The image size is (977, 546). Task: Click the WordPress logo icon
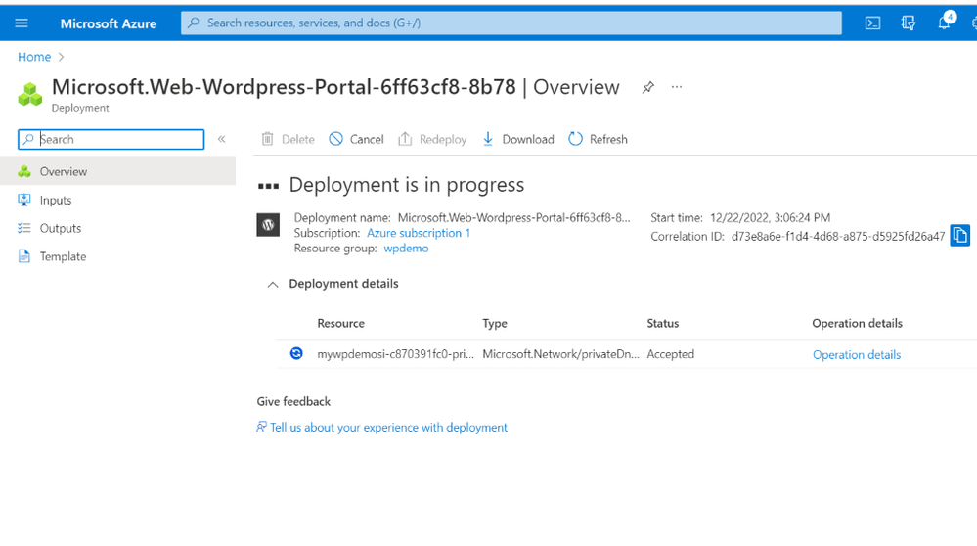(268, 225)
